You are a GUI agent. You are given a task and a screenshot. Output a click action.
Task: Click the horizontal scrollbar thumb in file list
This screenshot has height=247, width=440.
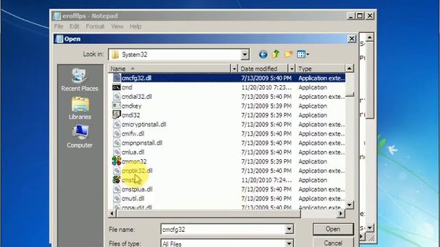click(x=208, y=213)
